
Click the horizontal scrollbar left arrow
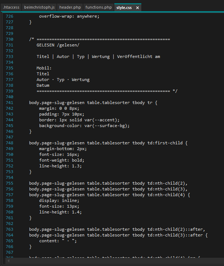[x=8, y=261]
